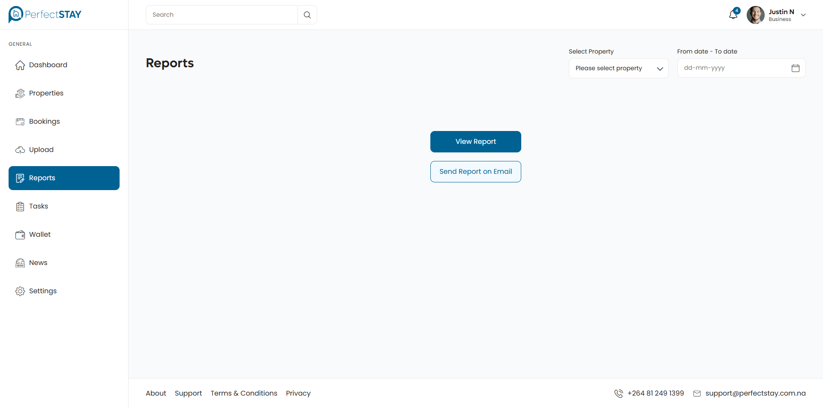Open the Terms & Conditions link
This screenshot has height=408, width=823.
pos(243,393)
